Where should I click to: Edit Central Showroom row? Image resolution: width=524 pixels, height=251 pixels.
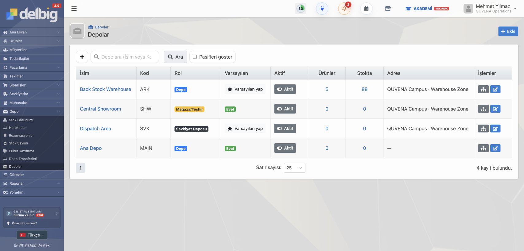click(495, 109)
